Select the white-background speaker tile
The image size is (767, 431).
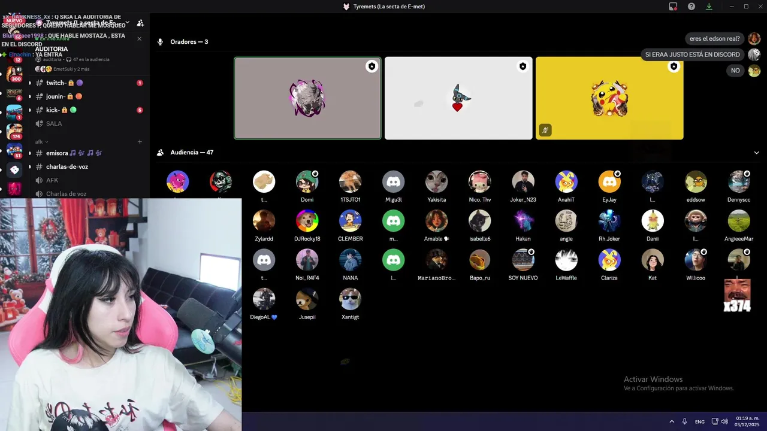coord(458,98)
